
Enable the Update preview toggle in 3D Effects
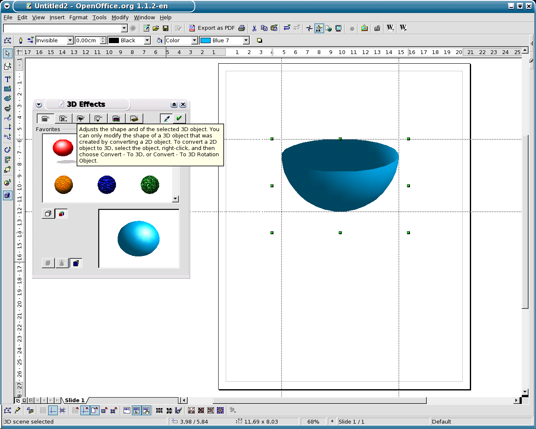click(x=62, y=214)
